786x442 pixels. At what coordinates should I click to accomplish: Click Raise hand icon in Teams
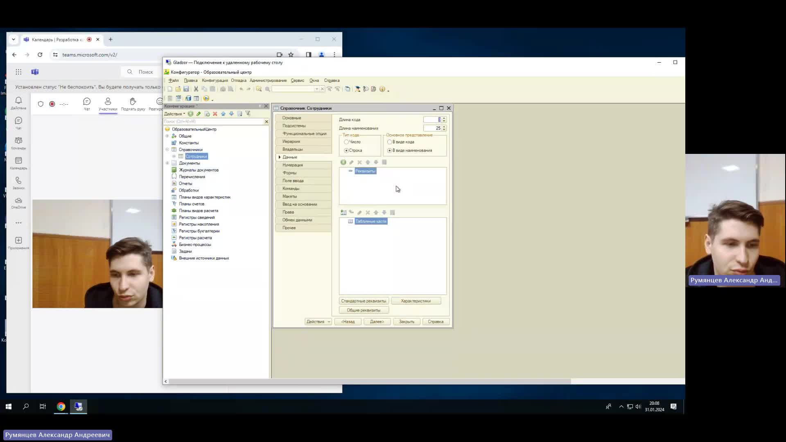(x=133, y=104)
